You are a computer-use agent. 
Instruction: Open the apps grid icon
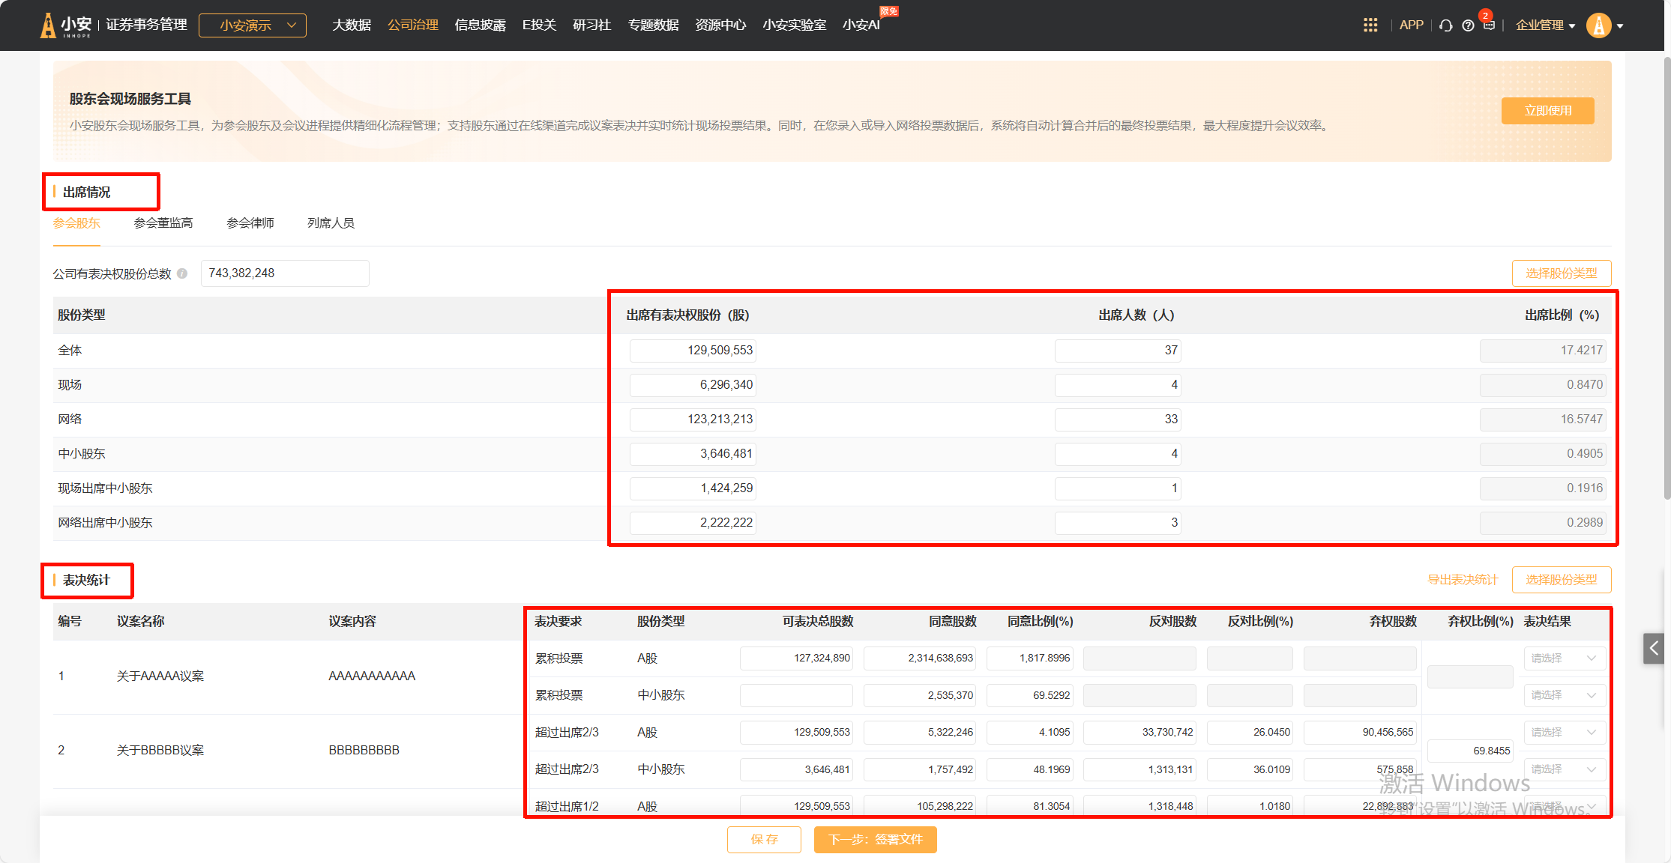(x=1370, y=25)
